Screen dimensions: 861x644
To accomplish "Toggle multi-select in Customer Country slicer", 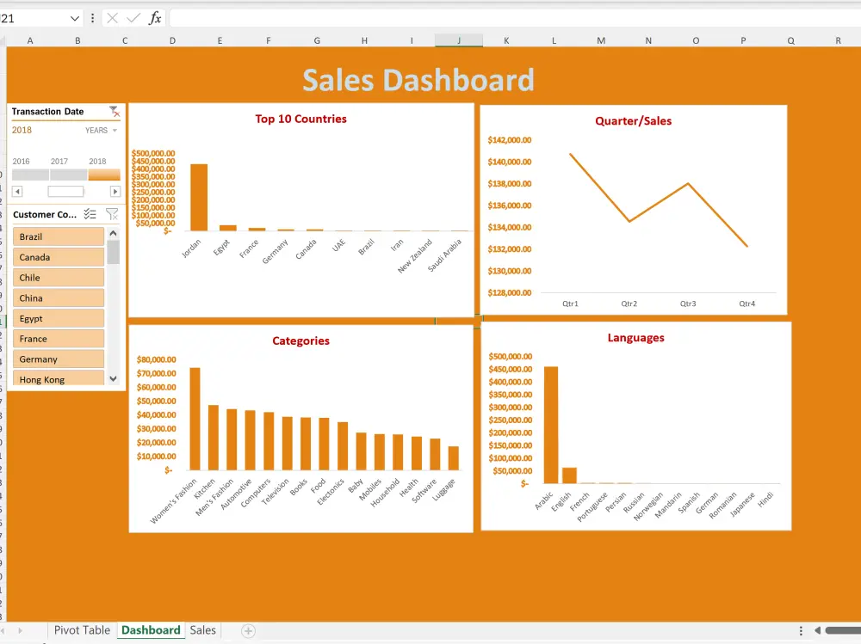I will click(90, 214).
